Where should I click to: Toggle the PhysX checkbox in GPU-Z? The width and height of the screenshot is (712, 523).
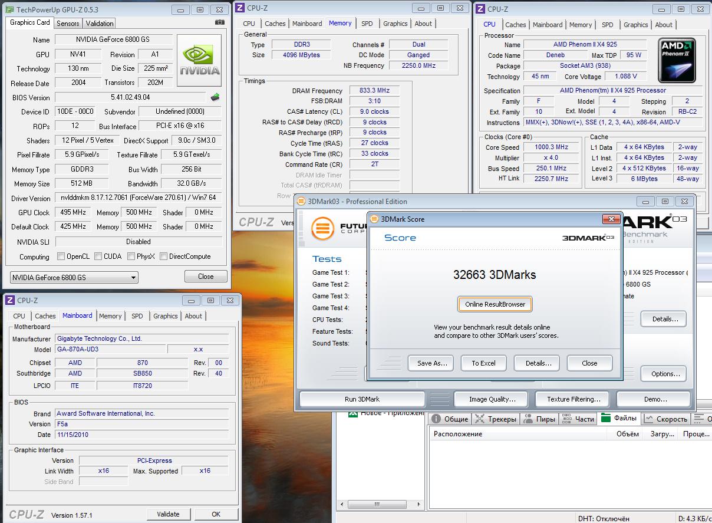pyautogui.click(x=131, y=256)
